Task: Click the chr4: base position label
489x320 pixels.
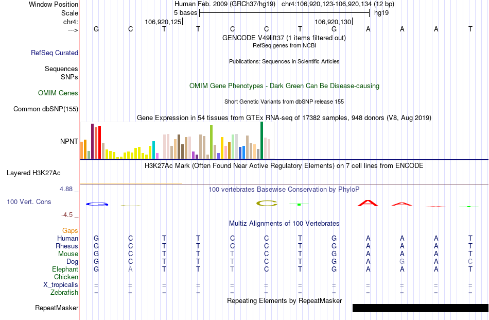Action: click(71, 22)
